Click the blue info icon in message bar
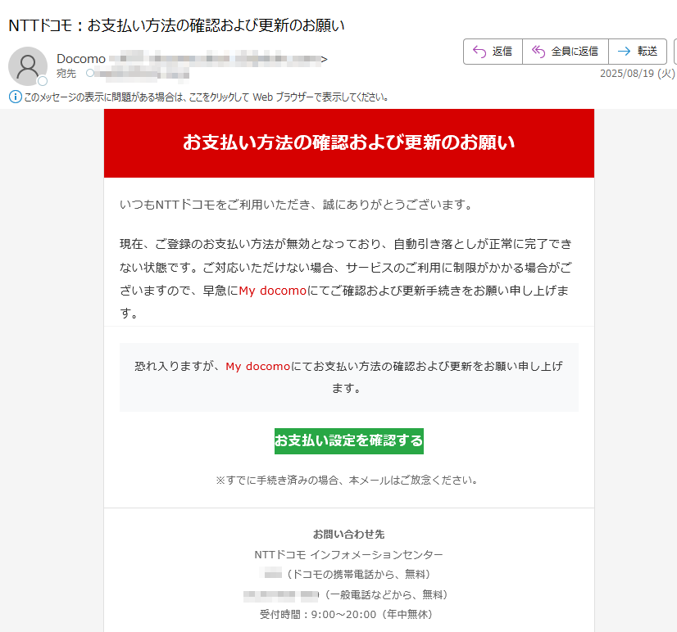The width and height of the screenshot is (677, 632). coord(15,97)
